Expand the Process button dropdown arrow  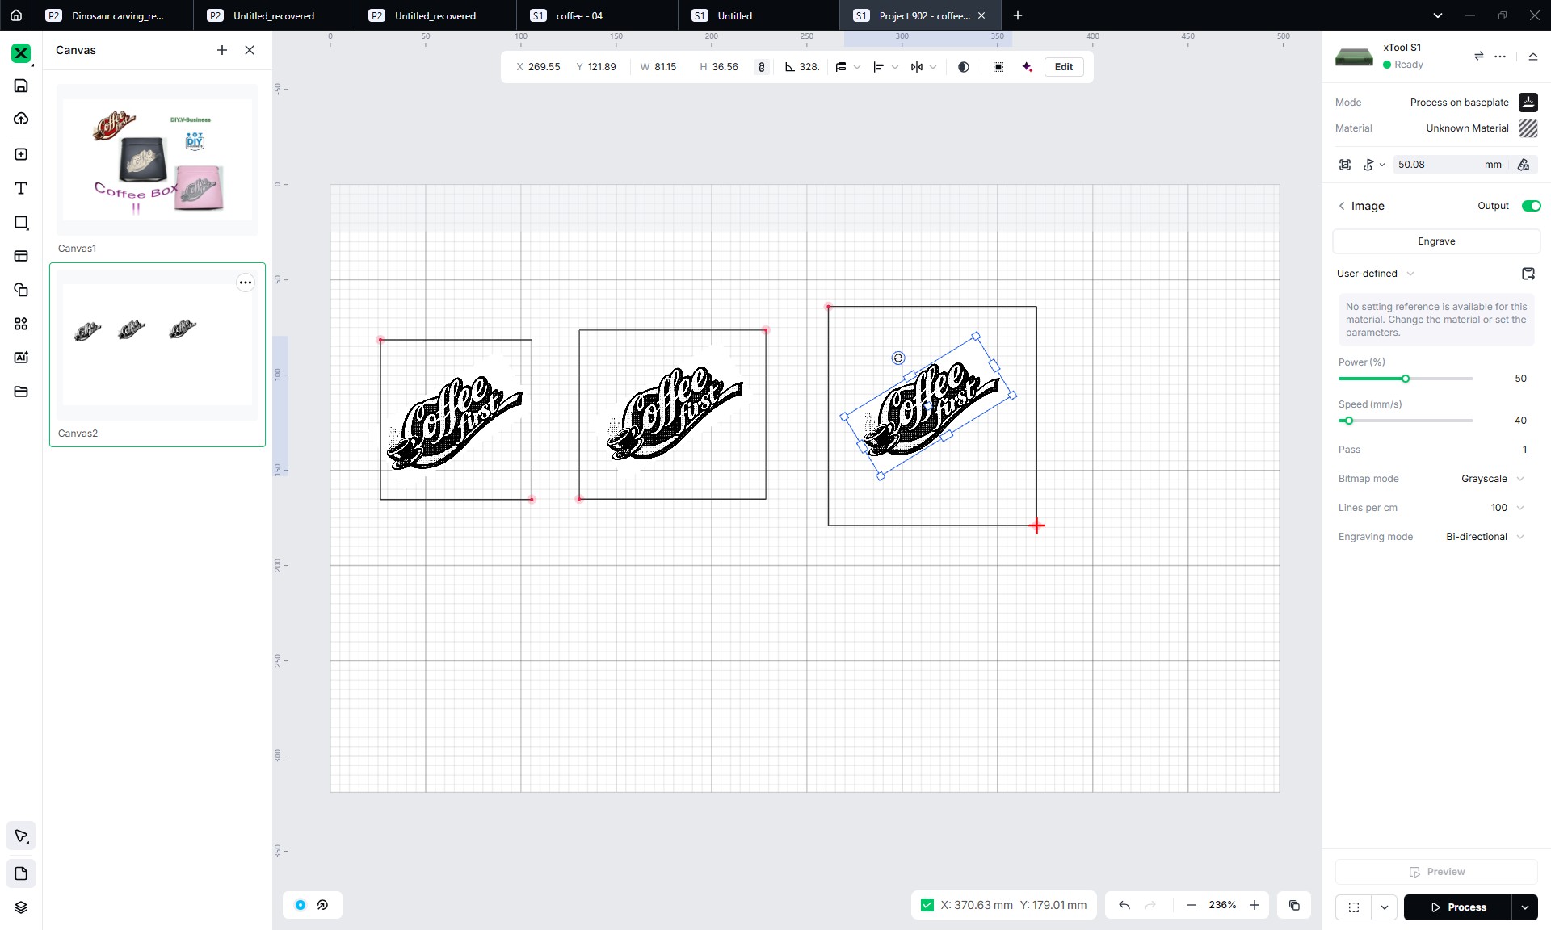coord(1524,907)
